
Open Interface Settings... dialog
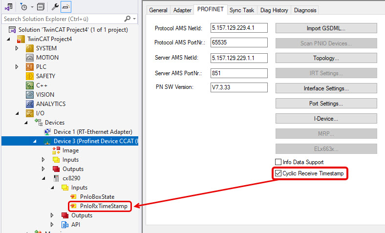tap(326, 88)
